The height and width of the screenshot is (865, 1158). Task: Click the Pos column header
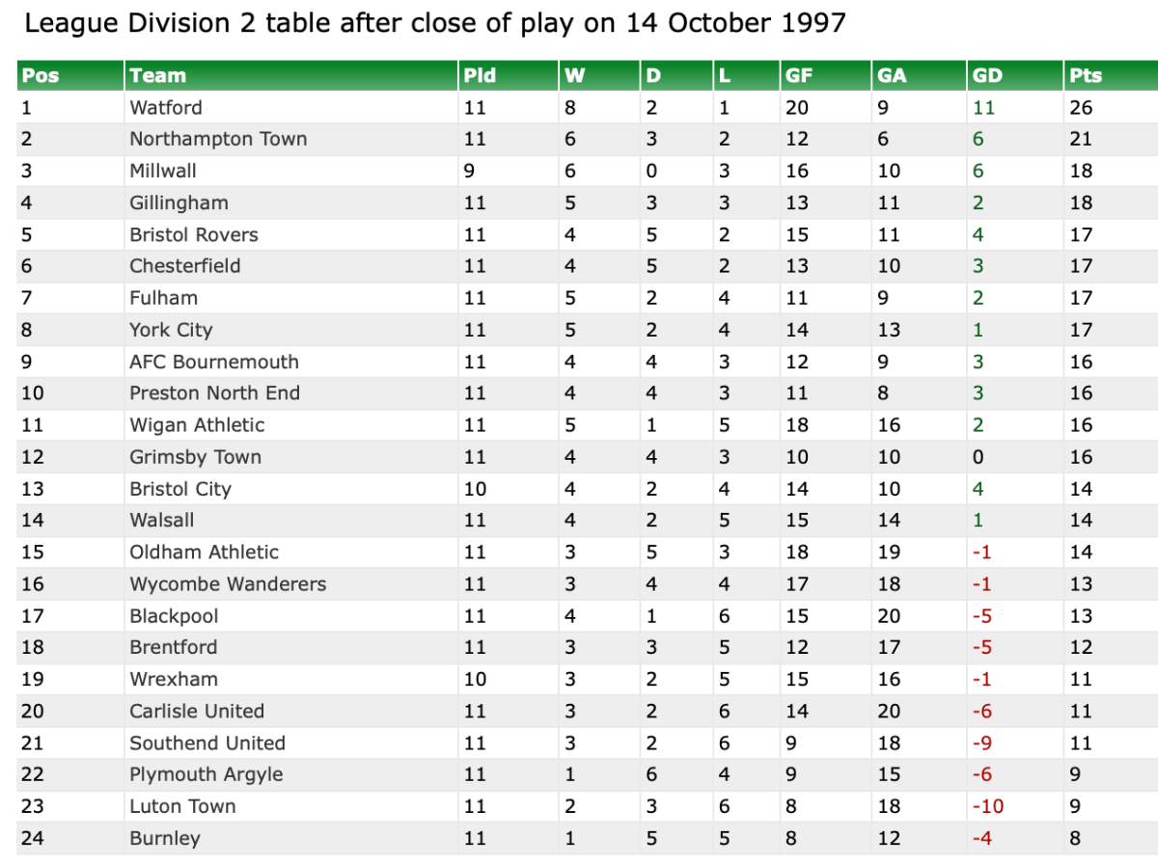pyautogui.click(x=41, y=75)
